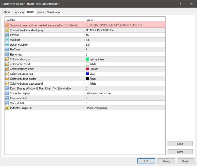Click the integer icon beside Vertical shift

coord(7,103)
